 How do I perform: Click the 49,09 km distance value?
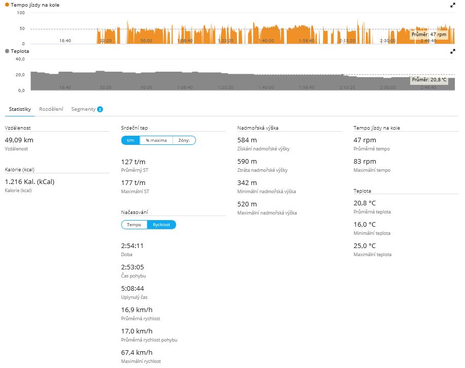point(19,140)
